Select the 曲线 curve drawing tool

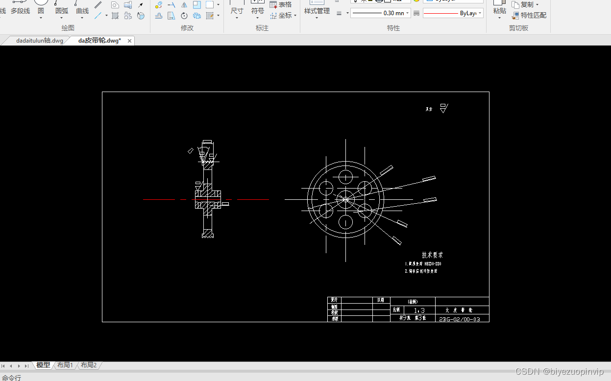coord(82,7)
